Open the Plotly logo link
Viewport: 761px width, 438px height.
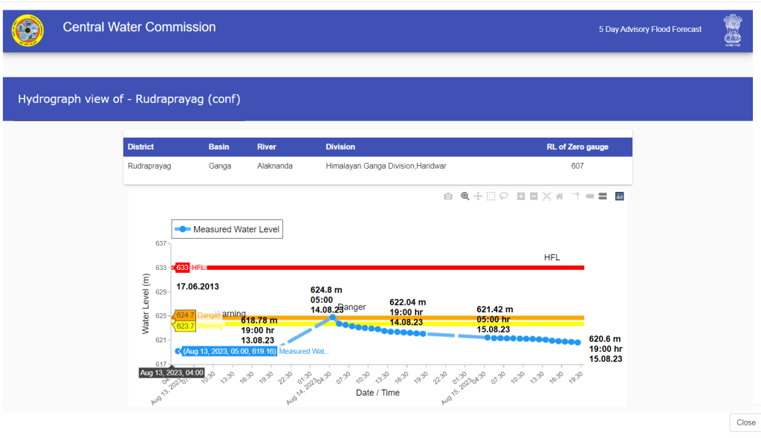pyautogui.click(x=619, y=196)
